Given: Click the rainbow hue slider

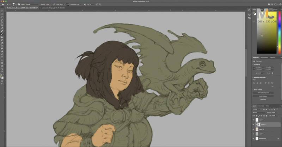Looking at the screenshot, I should [280, 33].
